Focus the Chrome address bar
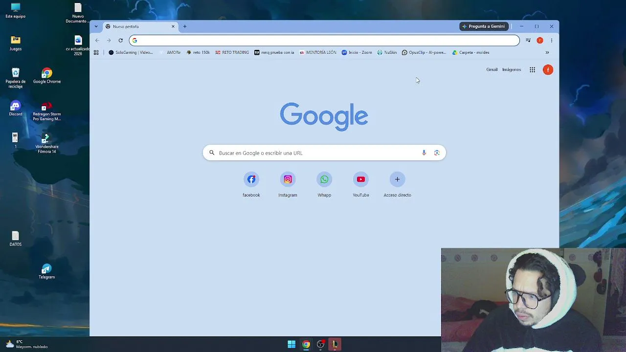Image resolution: width=626 pixels, height=352 pixels. tap(324, 40)
